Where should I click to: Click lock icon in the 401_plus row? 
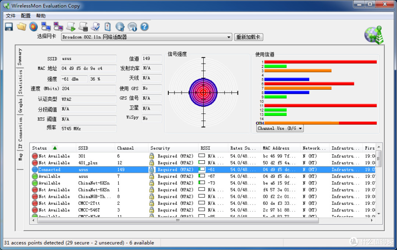151,162
